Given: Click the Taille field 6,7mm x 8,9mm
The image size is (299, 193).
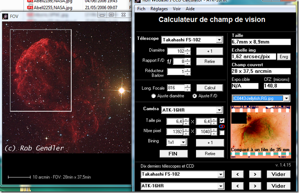Looking at the screenshot, I should click(261, 42).
